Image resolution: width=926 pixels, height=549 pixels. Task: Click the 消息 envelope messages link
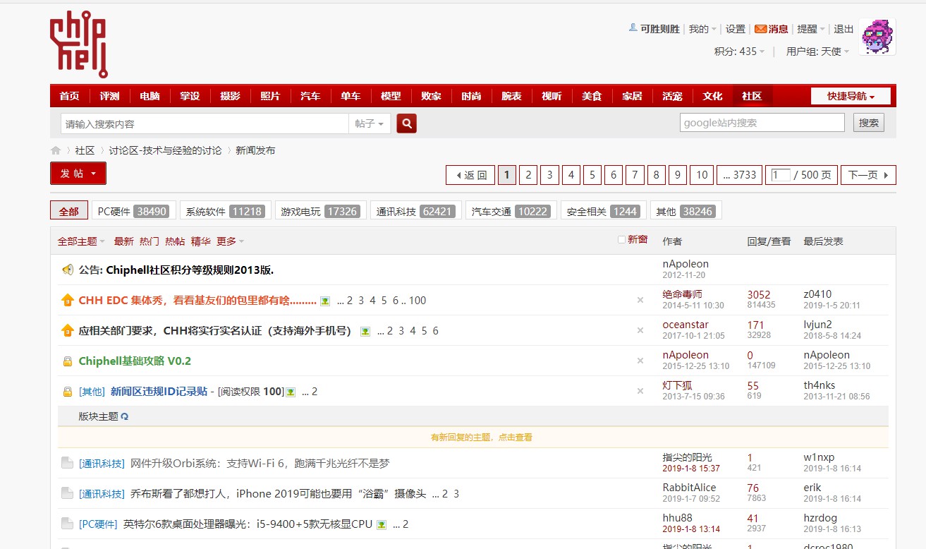772,29
